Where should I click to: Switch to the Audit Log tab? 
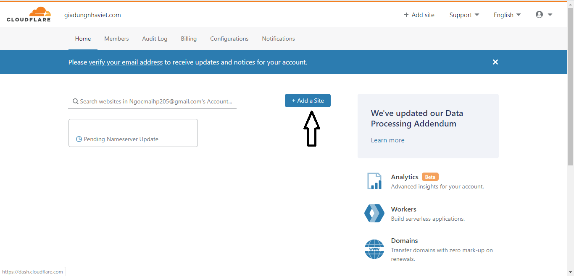click(155, 39)
